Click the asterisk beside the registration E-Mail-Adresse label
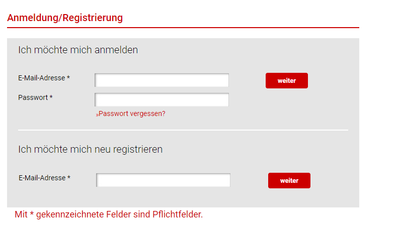This screenshot has width=398, height=227. click(69, 177)
